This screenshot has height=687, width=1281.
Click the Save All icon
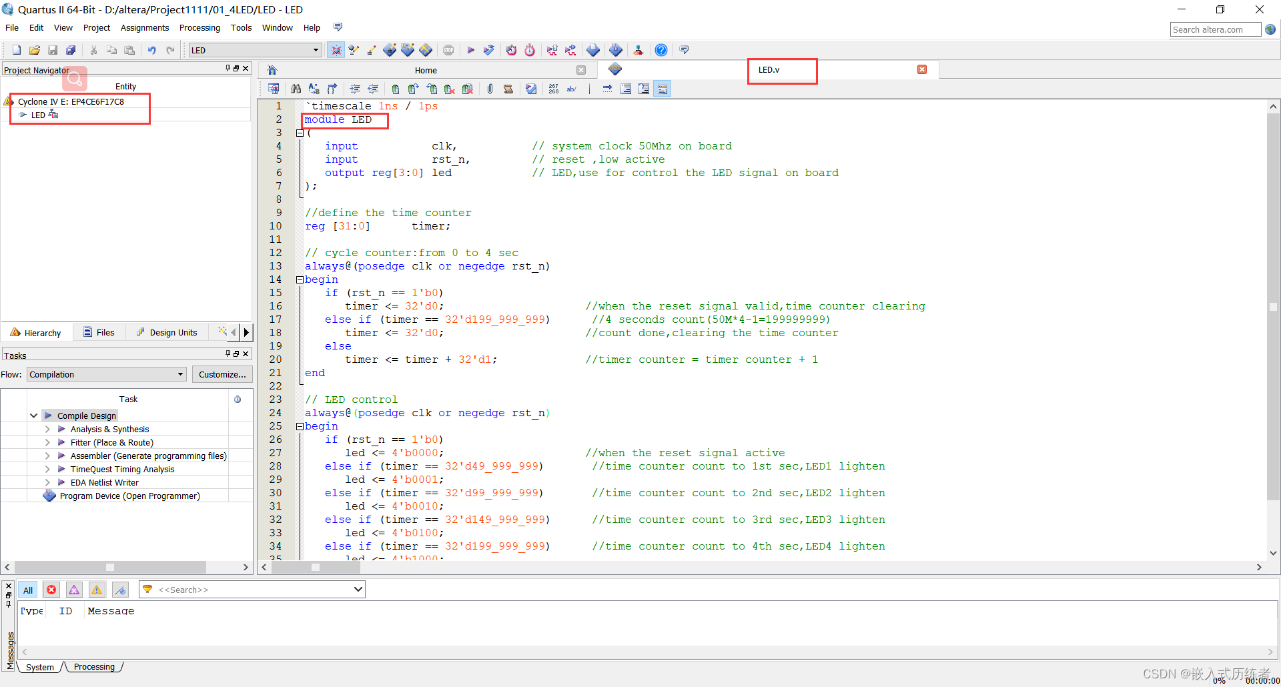[x=71, y=50]
